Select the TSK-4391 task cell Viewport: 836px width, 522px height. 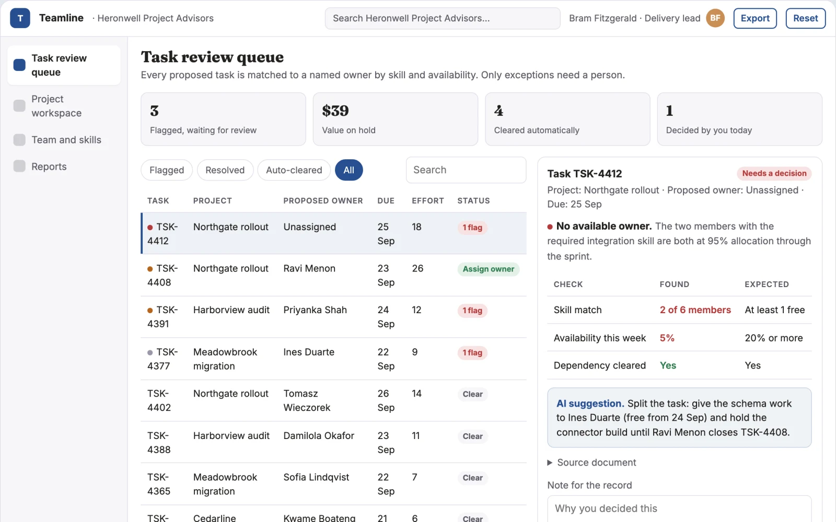(164, 317)
